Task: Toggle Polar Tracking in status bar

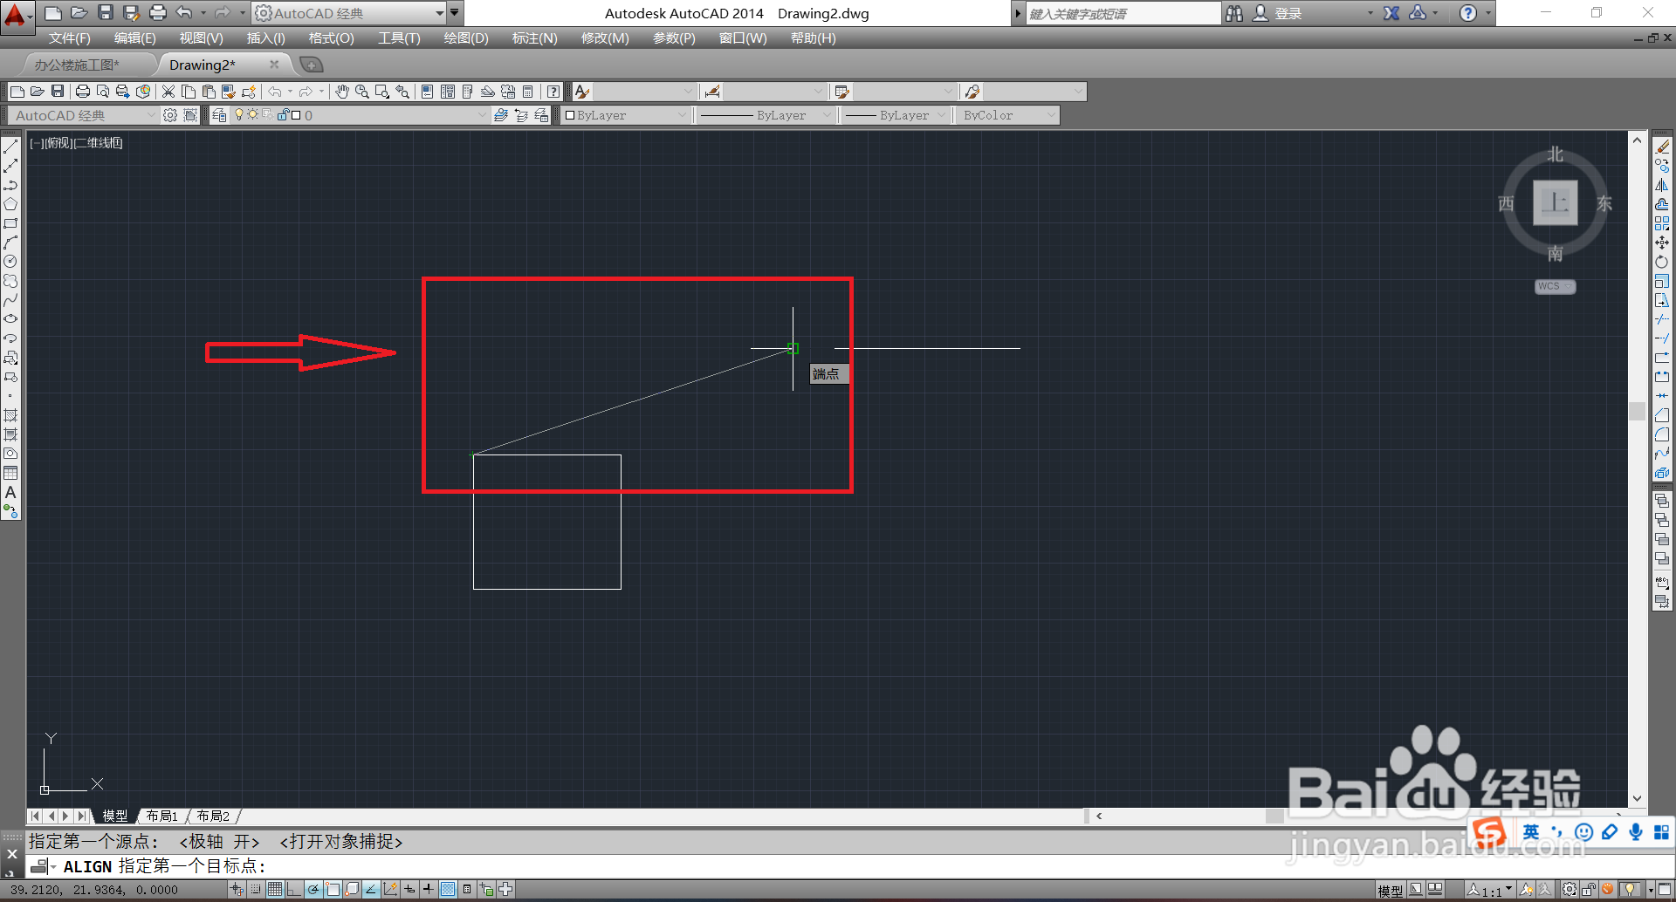Action: tap(313, 890)
